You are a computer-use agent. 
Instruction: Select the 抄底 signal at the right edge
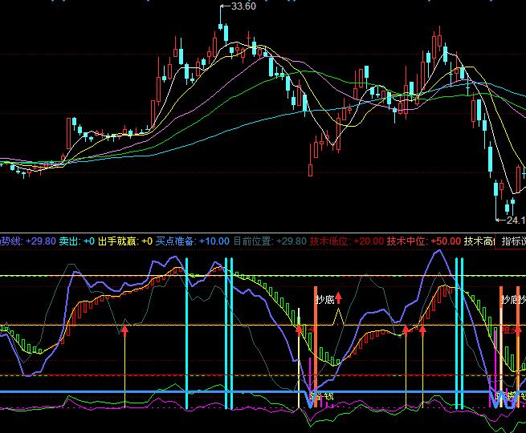point(512,299)
